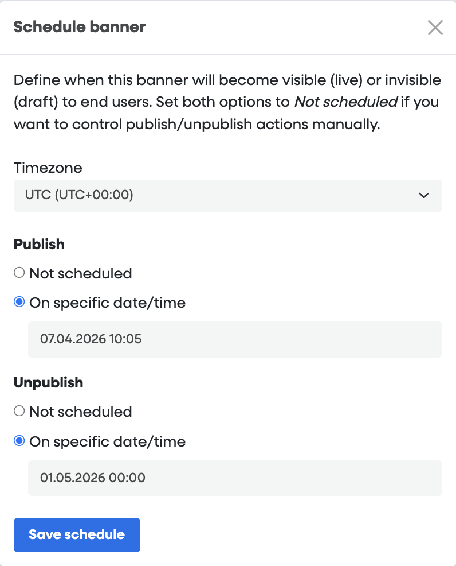The height and width of the screenshot is (566, 456).
Task: Select Unpublish 'On specific date/time' radio button
Action: pos(19,441)
